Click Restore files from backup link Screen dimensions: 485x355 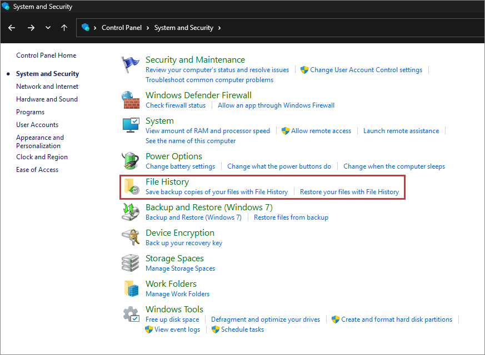pos(291,217)
